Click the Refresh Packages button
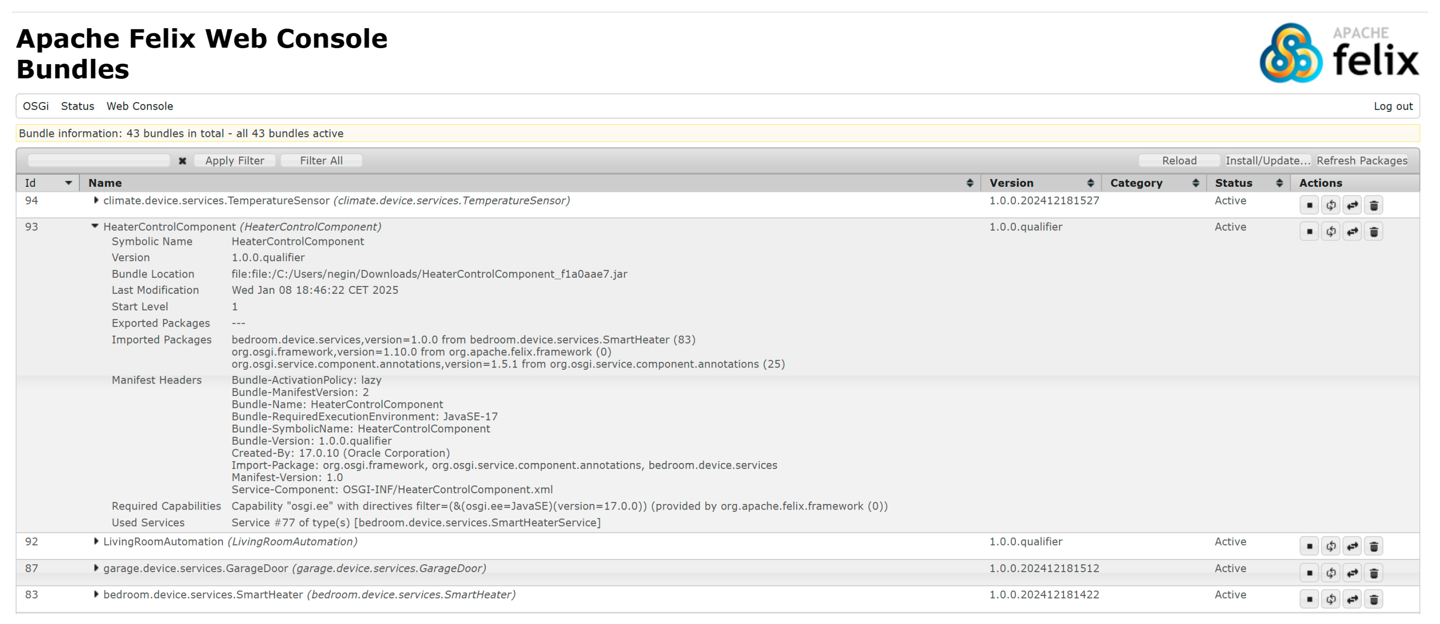Viewport: 1440px width, 624px height. [1362, 161]
